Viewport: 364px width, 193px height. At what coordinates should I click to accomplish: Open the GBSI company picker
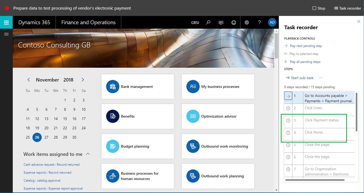(x=195, y=23)
